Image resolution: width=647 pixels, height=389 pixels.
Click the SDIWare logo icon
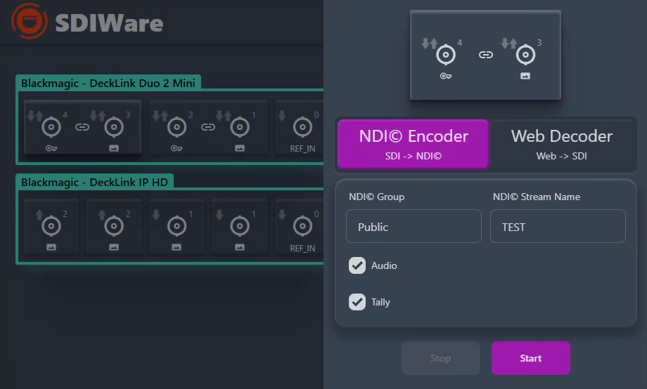click(x=30, y=21)
